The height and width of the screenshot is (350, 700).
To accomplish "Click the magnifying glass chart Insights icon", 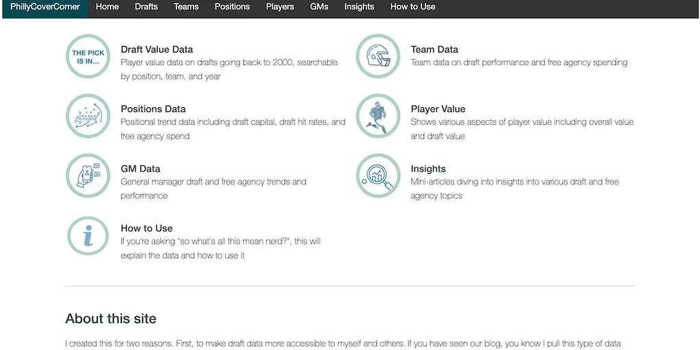I will (x=377, y=176).
